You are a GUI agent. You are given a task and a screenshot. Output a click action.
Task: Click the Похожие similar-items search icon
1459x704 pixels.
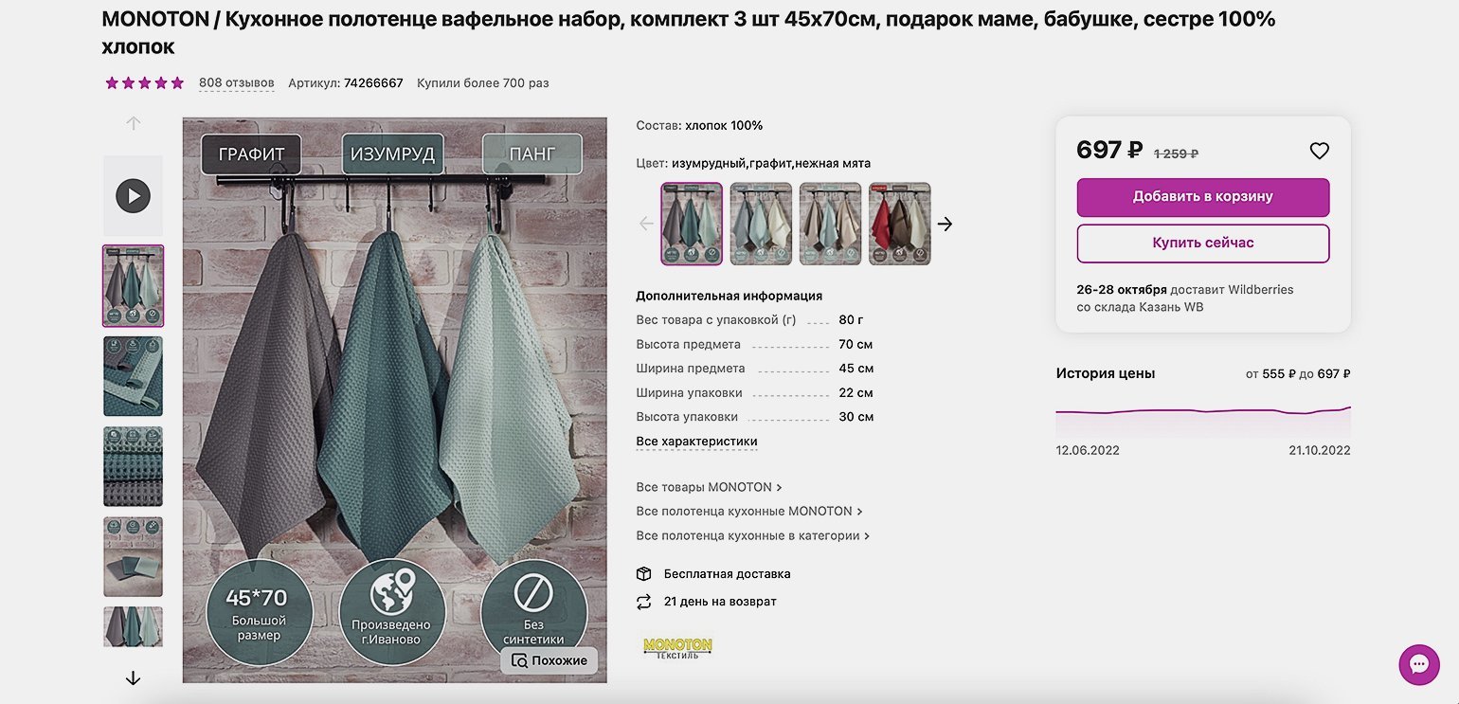(520, 660)
